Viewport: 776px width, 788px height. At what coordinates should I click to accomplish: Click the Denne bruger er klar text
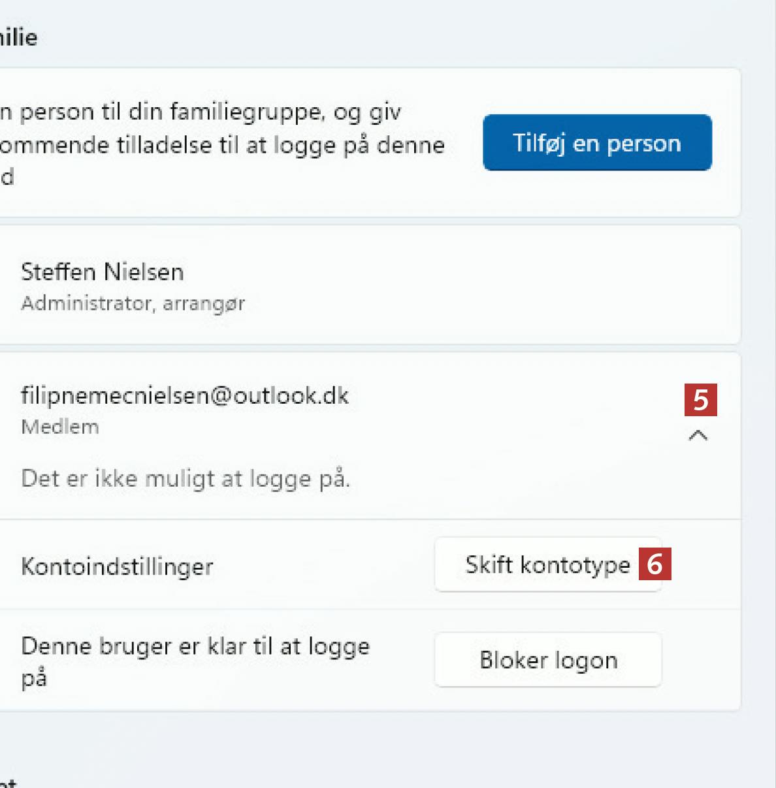(195, 647)
